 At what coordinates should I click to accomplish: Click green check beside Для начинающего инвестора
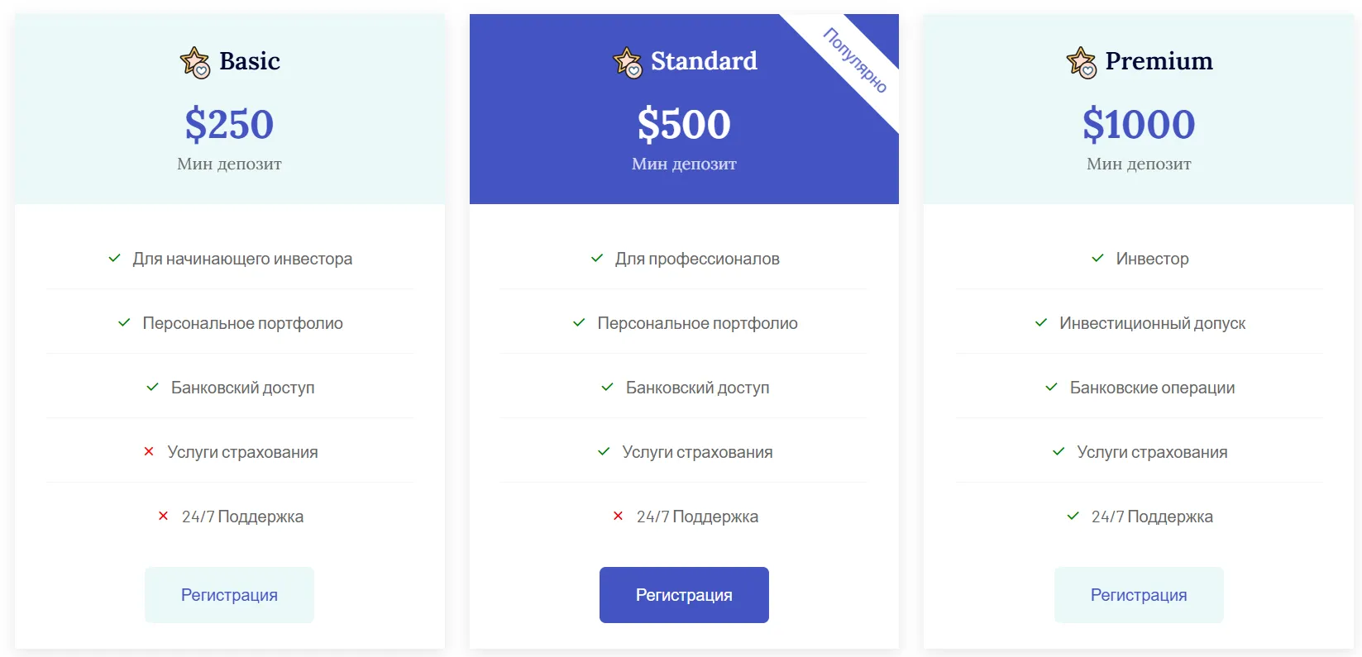pyautogui.click(x=115, y=259)
